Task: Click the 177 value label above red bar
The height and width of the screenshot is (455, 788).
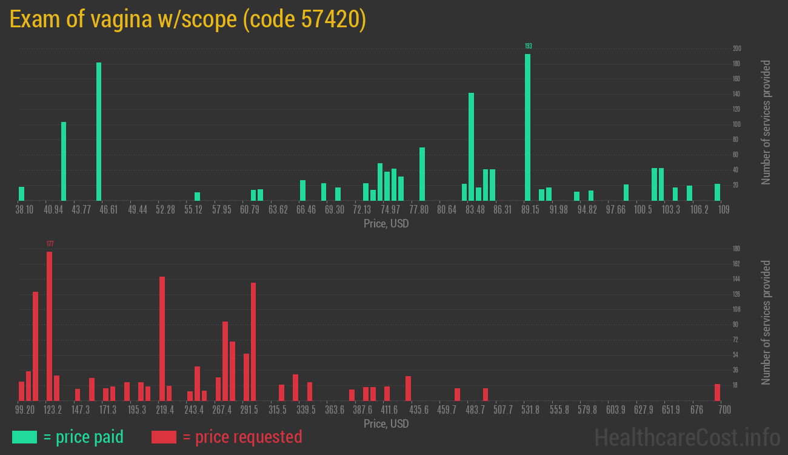Action: point(50,244)
